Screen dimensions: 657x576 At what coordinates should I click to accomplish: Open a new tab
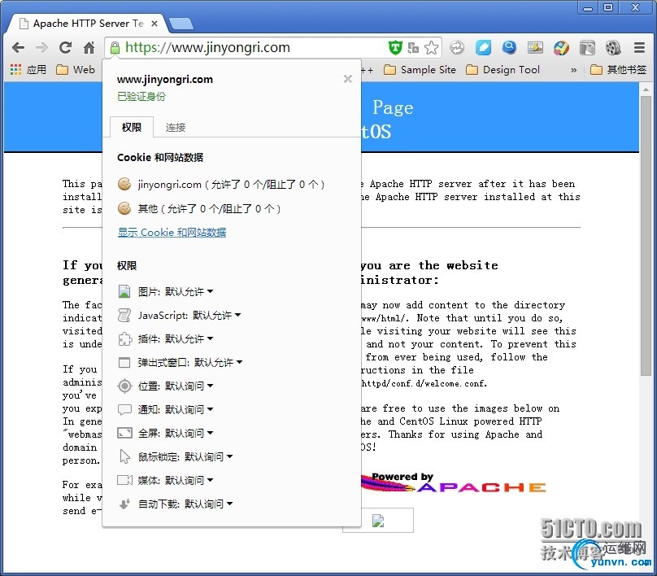pyautogui.click(x=181, y=24)
